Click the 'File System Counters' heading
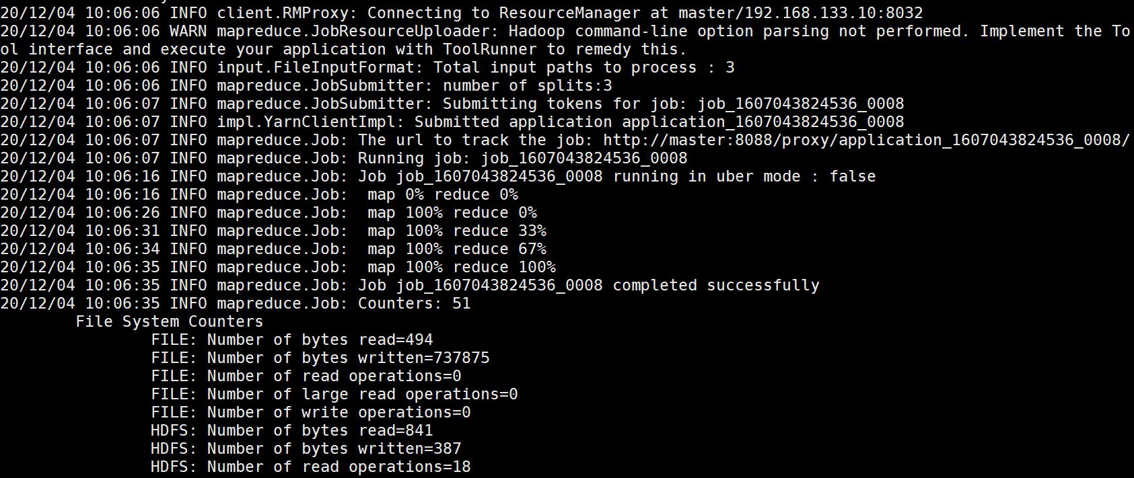 (x=169, y=321)
